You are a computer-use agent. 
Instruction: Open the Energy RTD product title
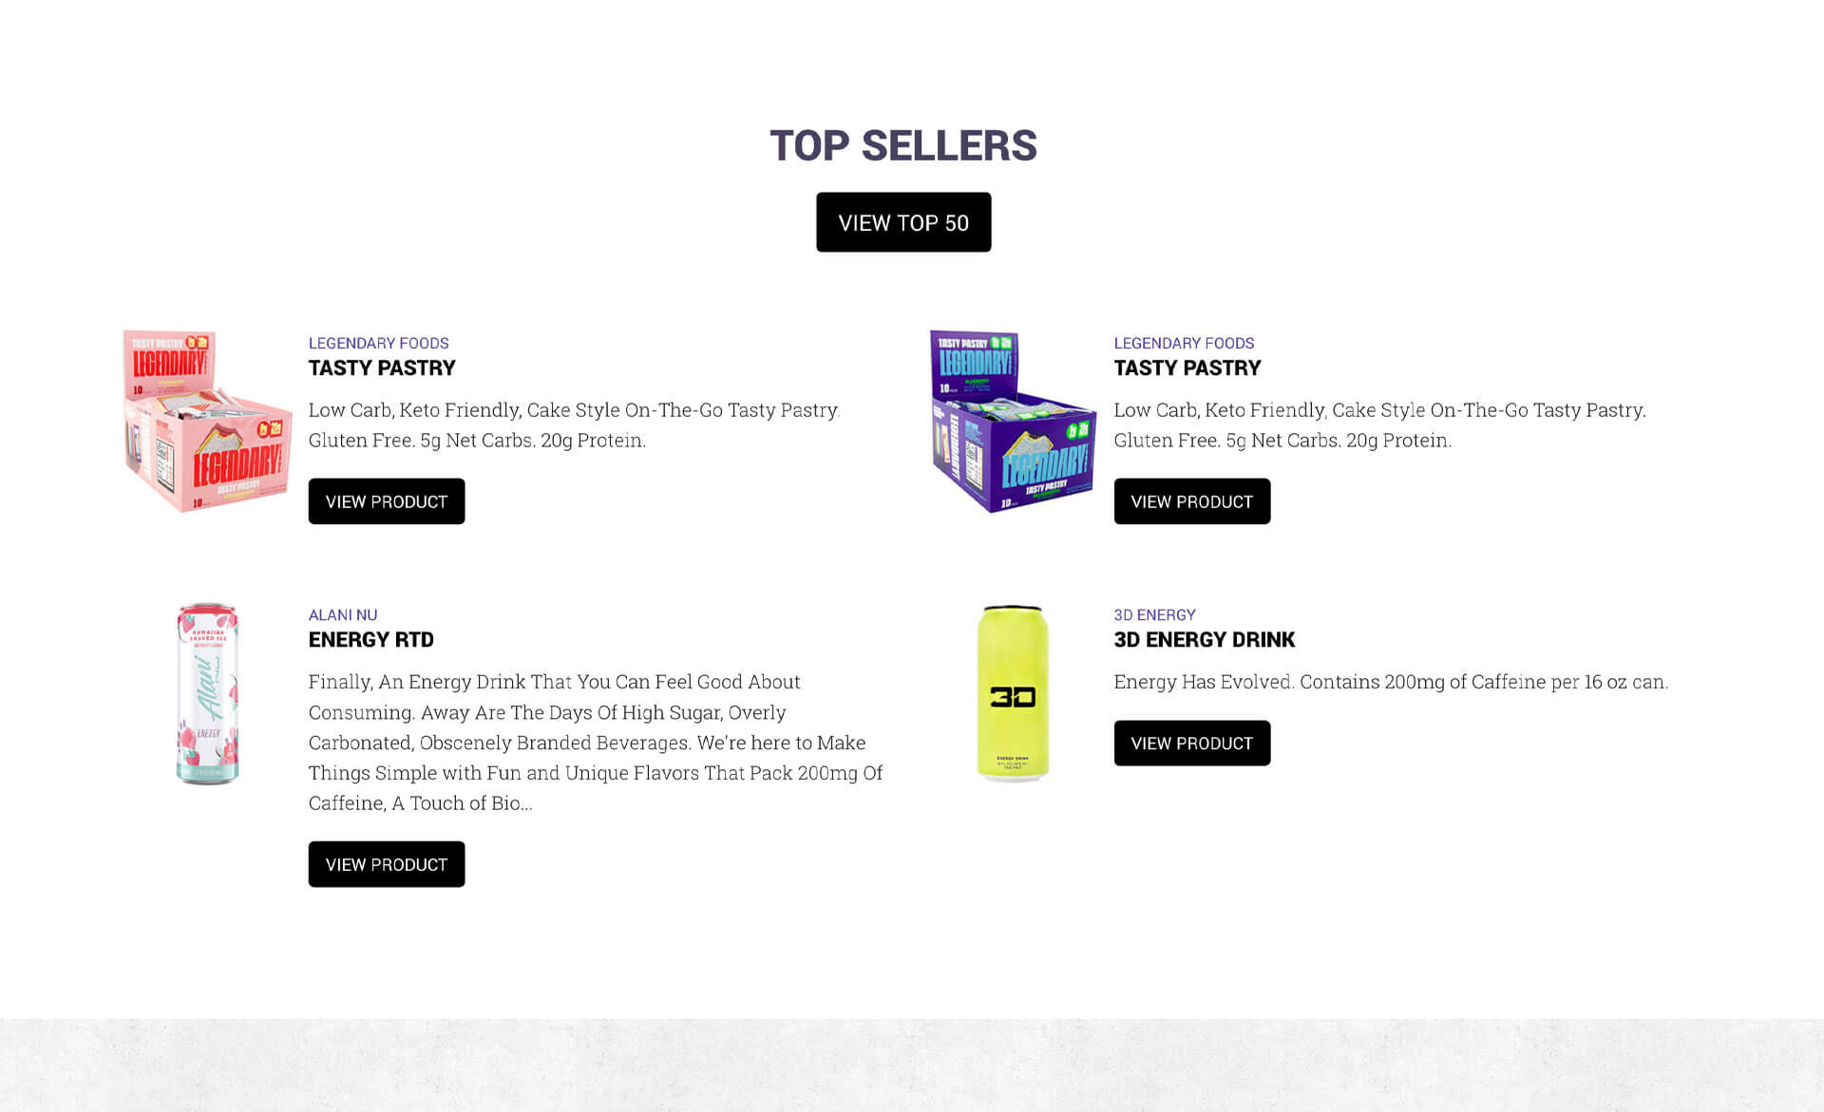pyautogui.click(x=370, y=639)
